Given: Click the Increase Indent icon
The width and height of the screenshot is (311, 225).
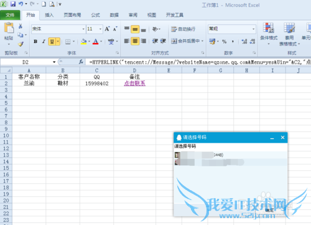Looking at the screenshot, I should pyautogui.click(x=163, y=41).
